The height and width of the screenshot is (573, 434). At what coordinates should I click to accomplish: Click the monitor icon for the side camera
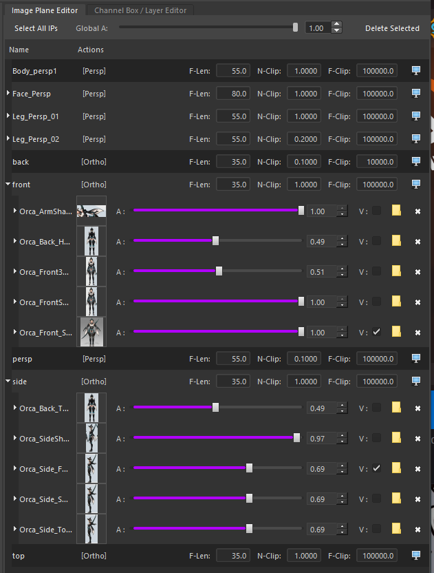[415, 381]
